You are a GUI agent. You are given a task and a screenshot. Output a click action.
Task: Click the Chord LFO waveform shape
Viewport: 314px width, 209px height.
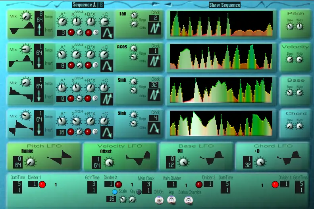point(289,158)
